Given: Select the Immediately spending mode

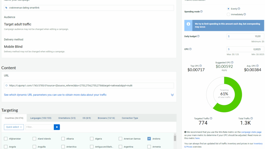Looking at the screenshot, I should (228, 14).
